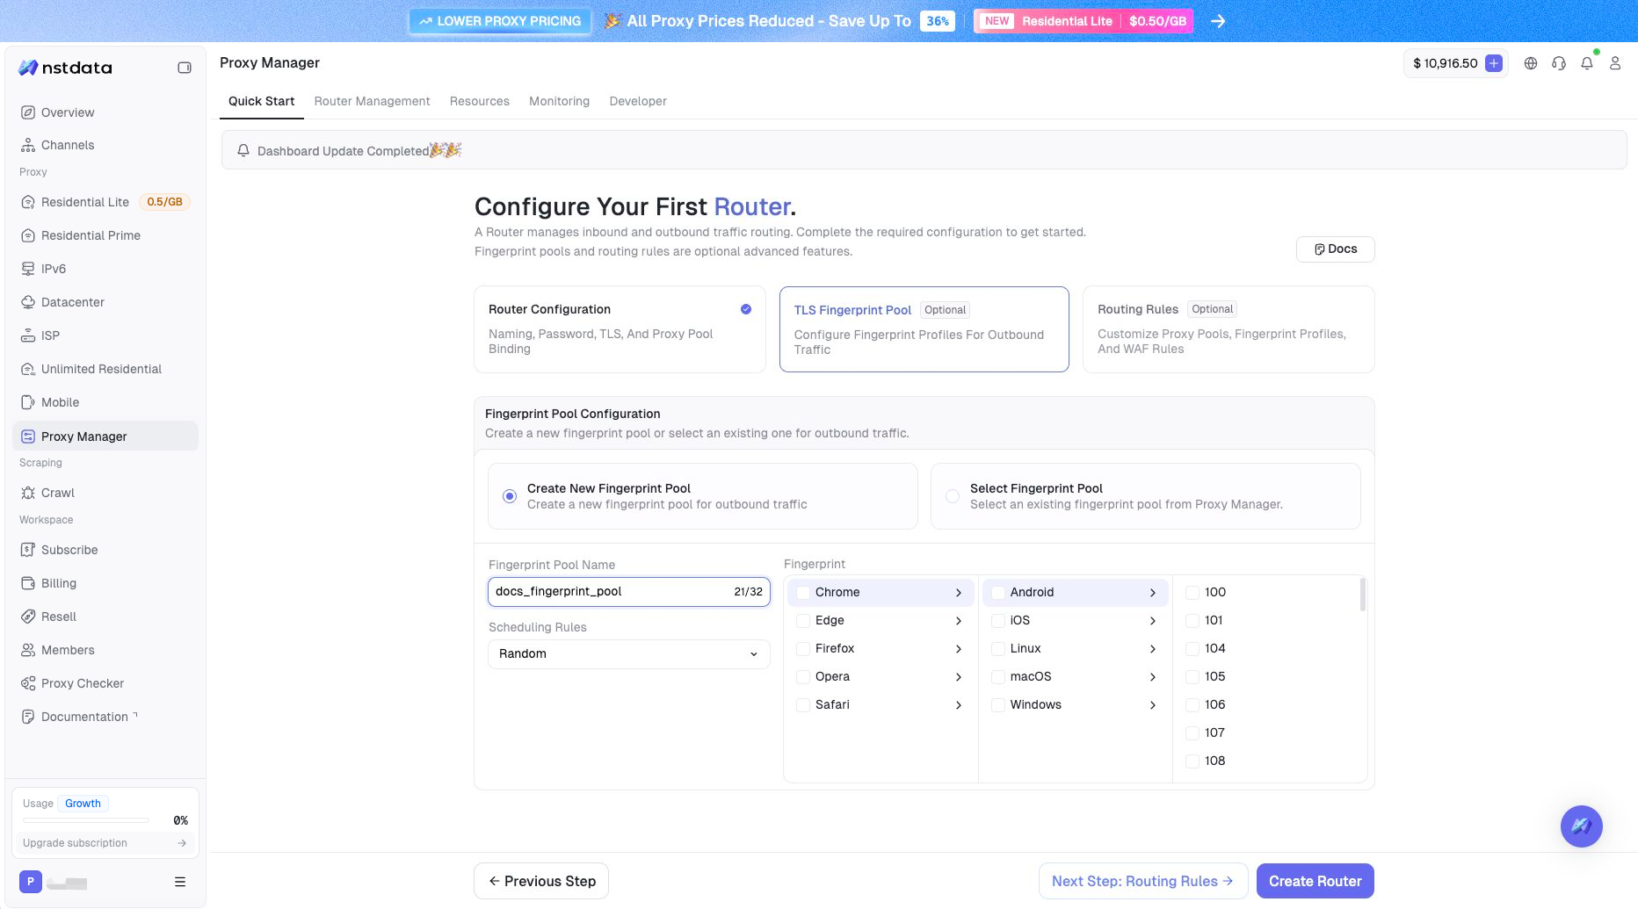Click the version list scrollbar
This screenshot has height=909, width=1638.
(1363, 595)
